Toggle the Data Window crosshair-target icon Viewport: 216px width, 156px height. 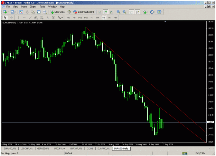(x=27, y=12)
